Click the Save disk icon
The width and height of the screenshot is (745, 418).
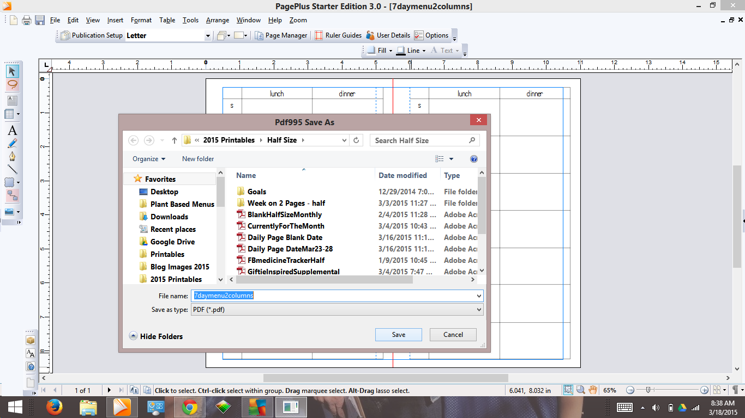point(40,20)
